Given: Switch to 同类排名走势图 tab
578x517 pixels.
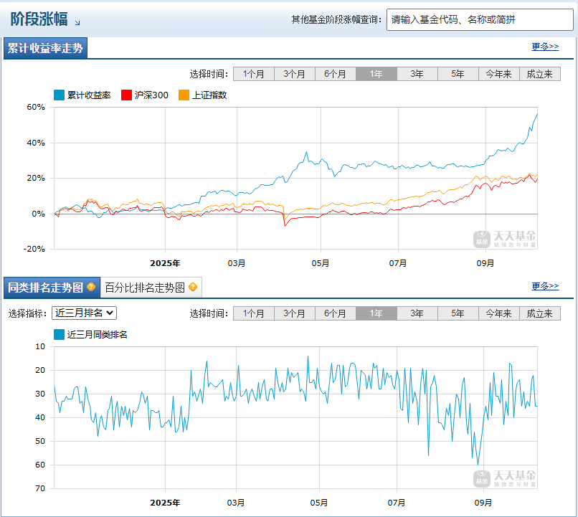Looking at the screenshot, I should (x=52, y=288).
